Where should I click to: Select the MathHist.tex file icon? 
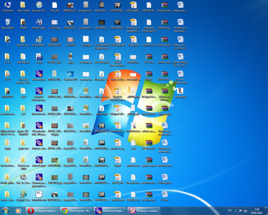point(133,127)
